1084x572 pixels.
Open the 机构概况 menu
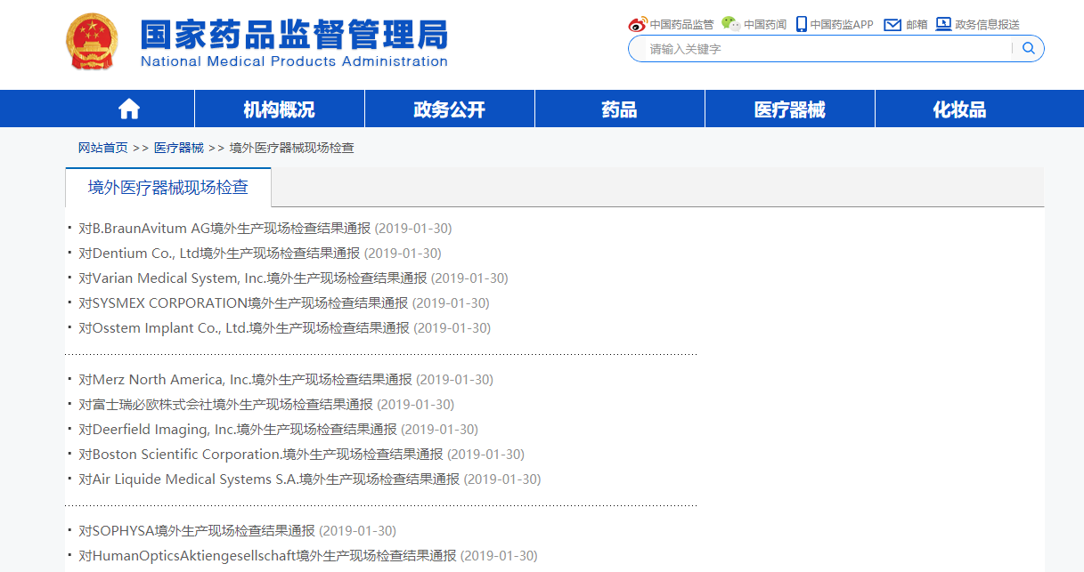click(279, 109)
